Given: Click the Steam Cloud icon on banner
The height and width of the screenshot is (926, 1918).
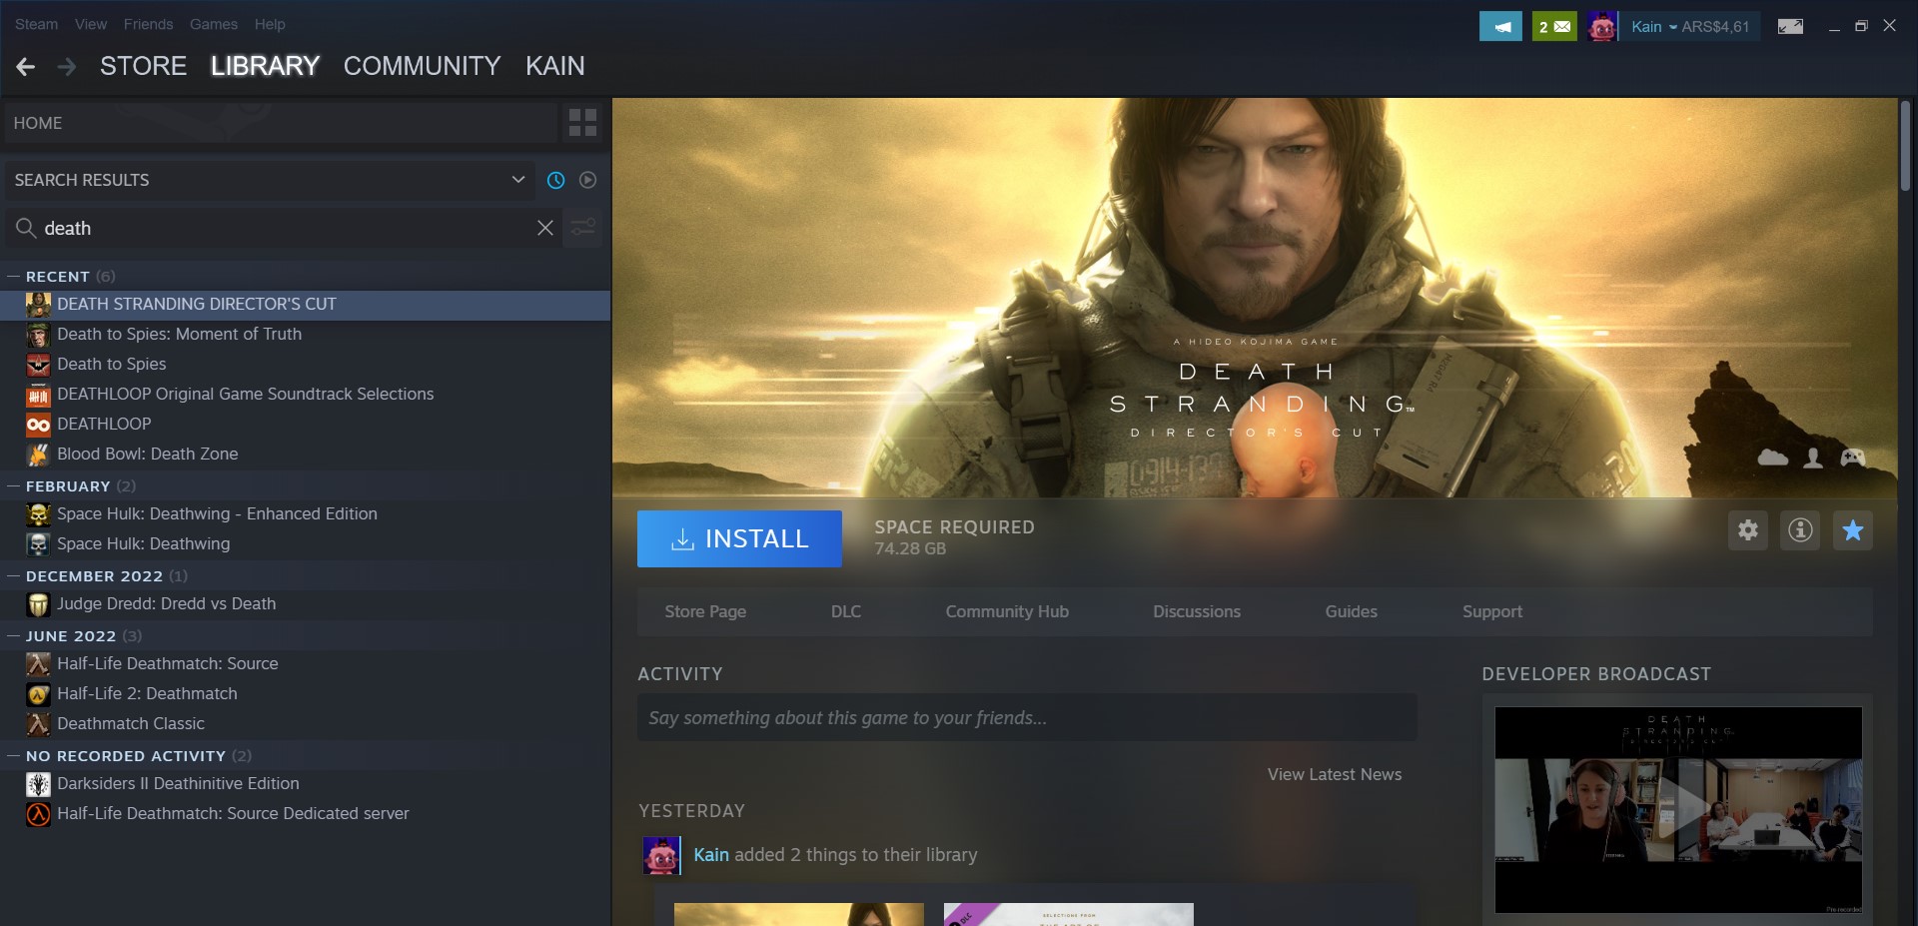Looking at the screenshot, I should click(1773, 458).
